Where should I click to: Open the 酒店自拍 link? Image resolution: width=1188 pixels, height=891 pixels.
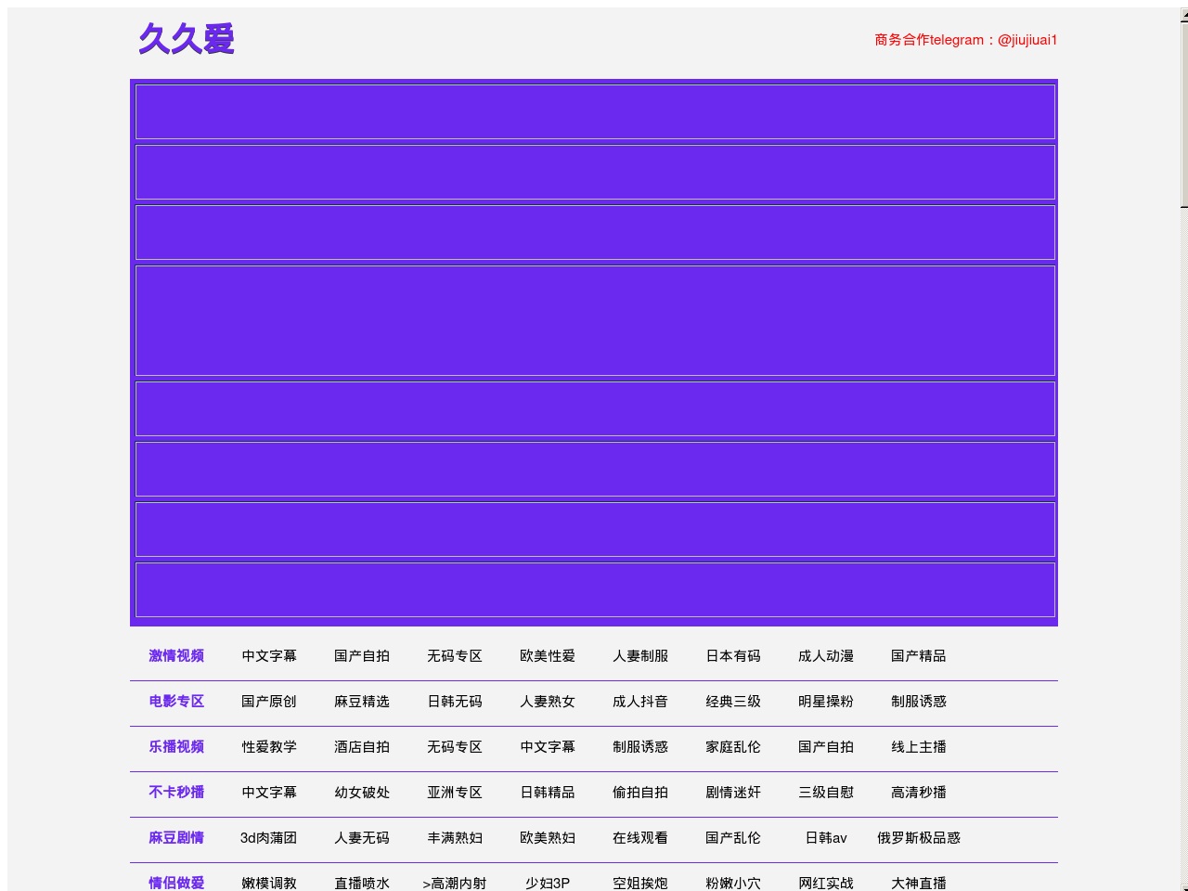[362, 746]
